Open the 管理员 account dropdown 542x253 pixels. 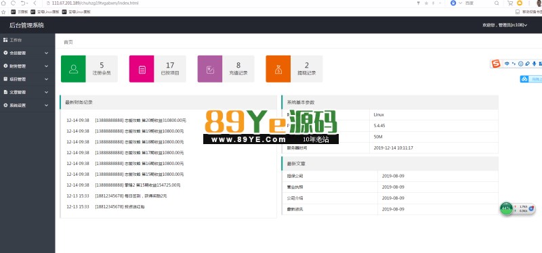(x=505, y=25)
